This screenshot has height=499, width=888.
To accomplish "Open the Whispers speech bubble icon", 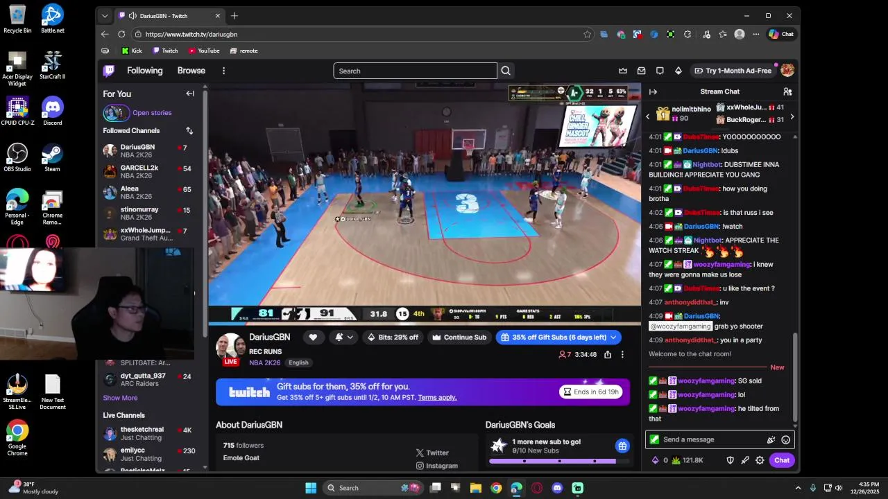I will 660,71.
